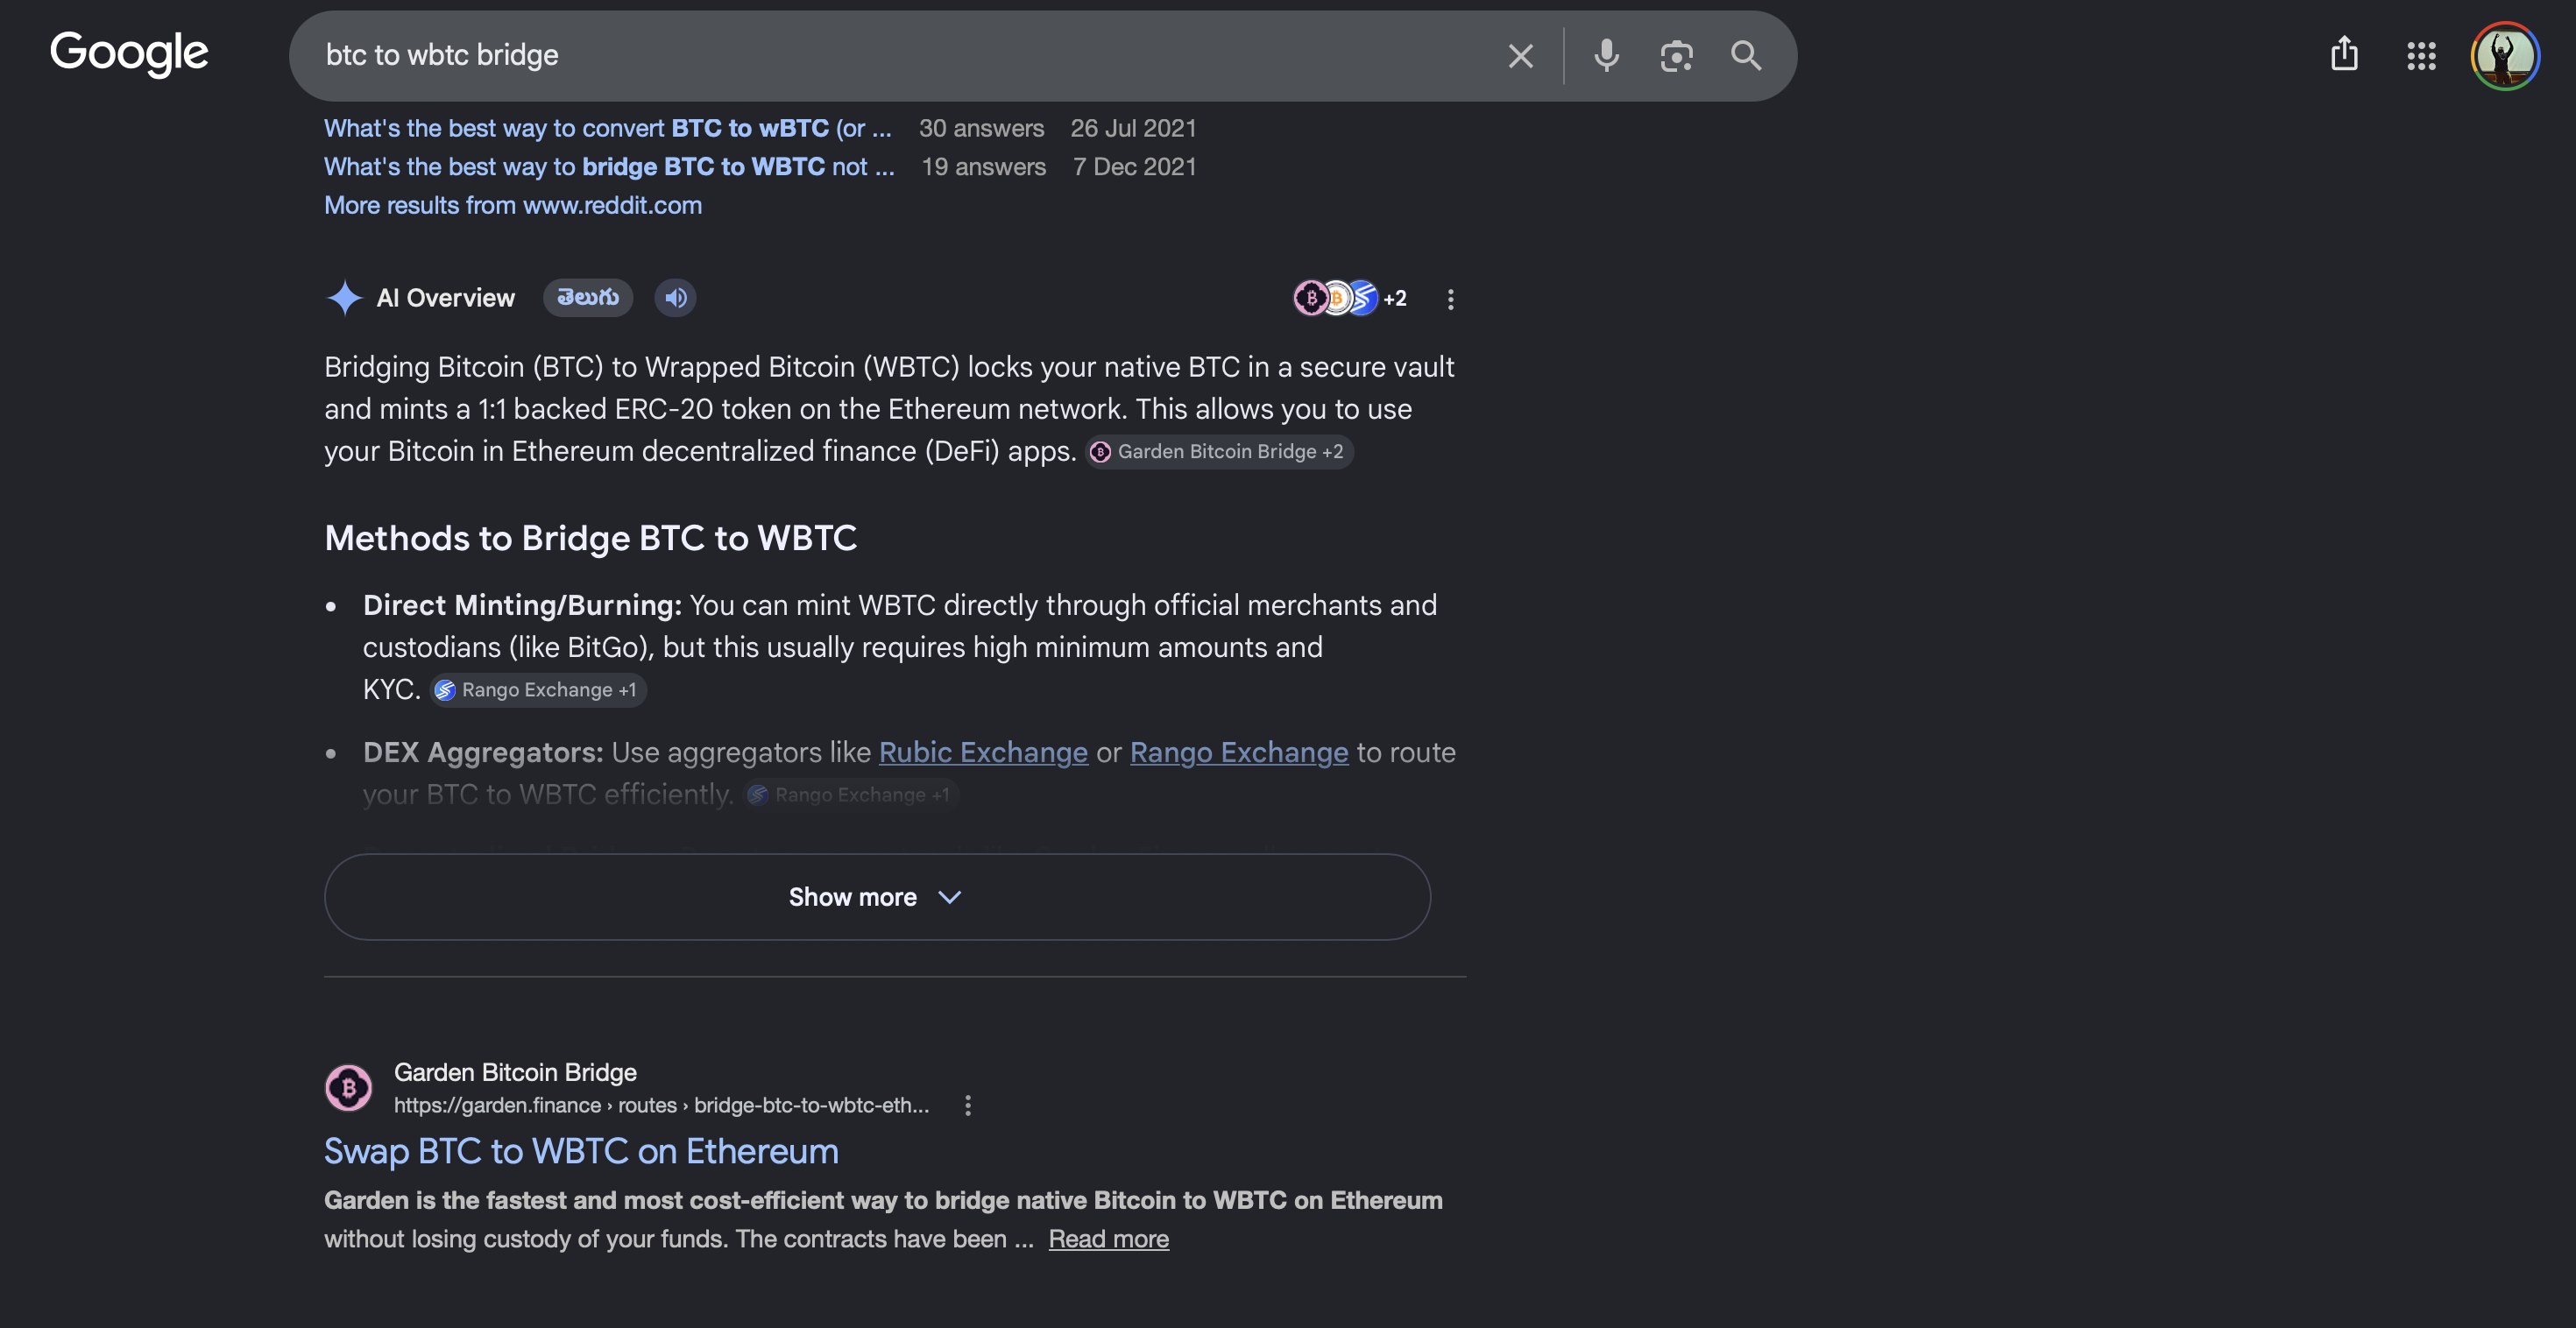Open the Google account profile avatar
The height and width of the screenshot is (1328, 2576).
coord(2505,56)
